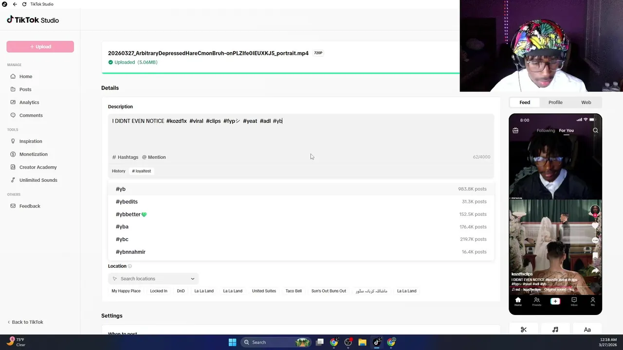This screenshot has height=350, width=623.
Task: Select Sun's Out Buns Out location
Action: tap(329, 291)
